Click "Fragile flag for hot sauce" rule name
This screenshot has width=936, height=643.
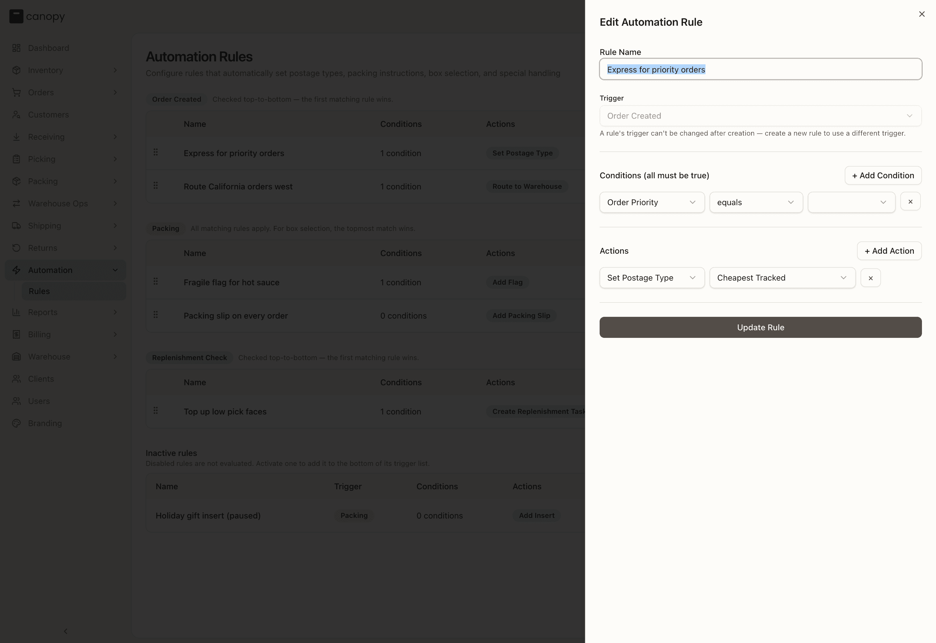pos(231,282)
